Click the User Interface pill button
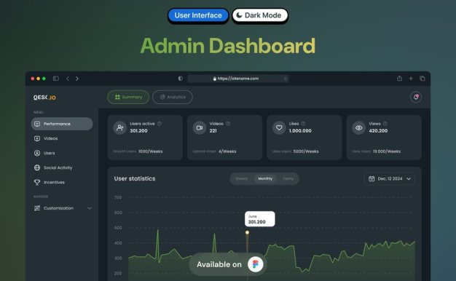 click(x=198, y=15)
